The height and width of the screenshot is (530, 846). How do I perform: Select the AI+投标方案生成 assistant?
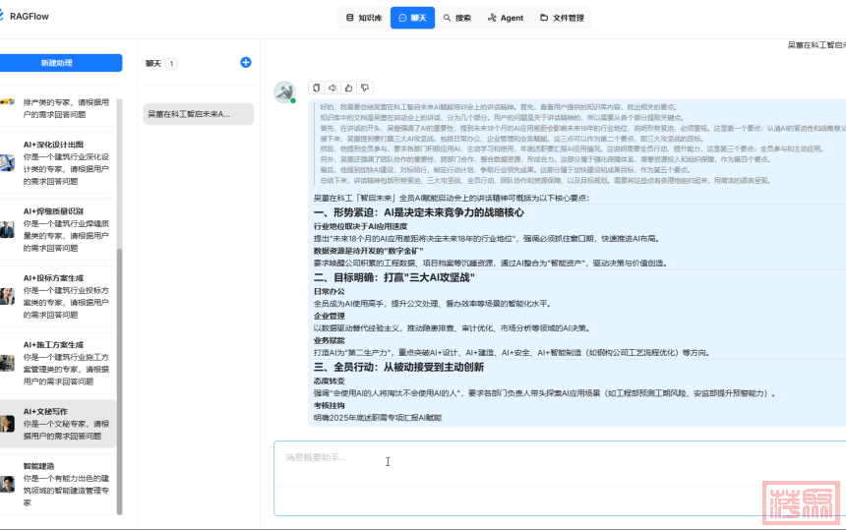pos(65,297)
